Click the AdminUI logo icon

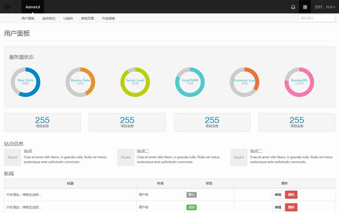click(x=7, y=7)
